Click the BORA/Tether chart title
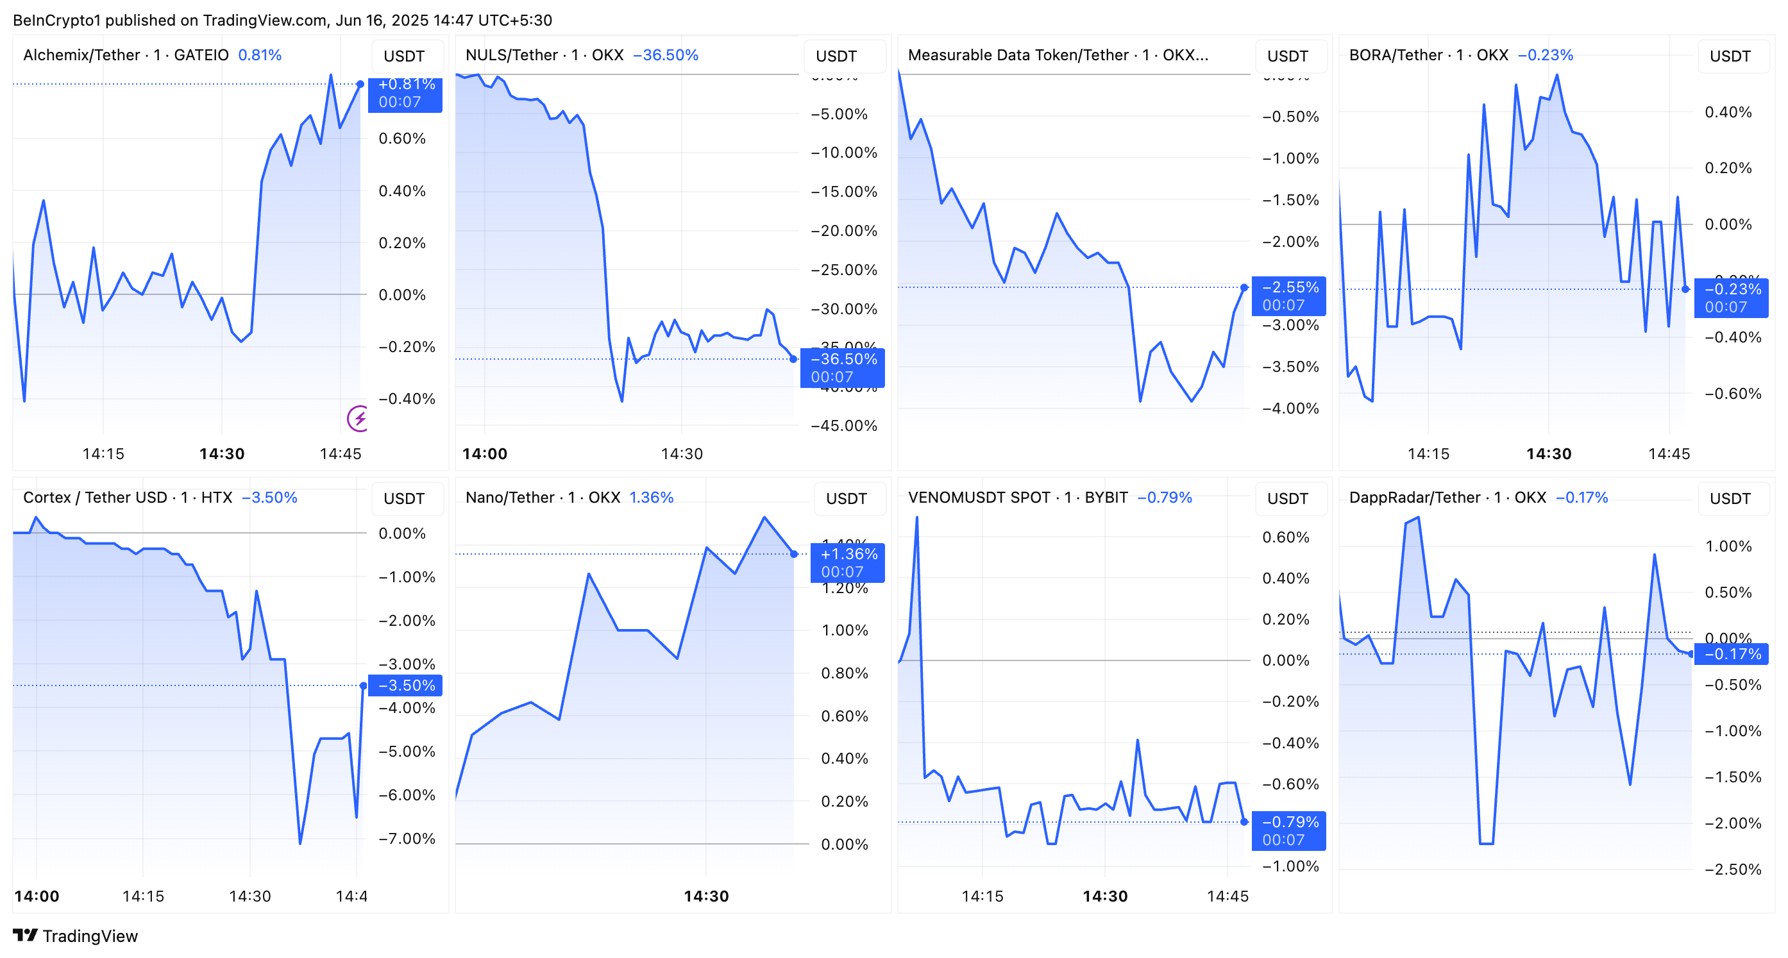 pos(1428,55)
